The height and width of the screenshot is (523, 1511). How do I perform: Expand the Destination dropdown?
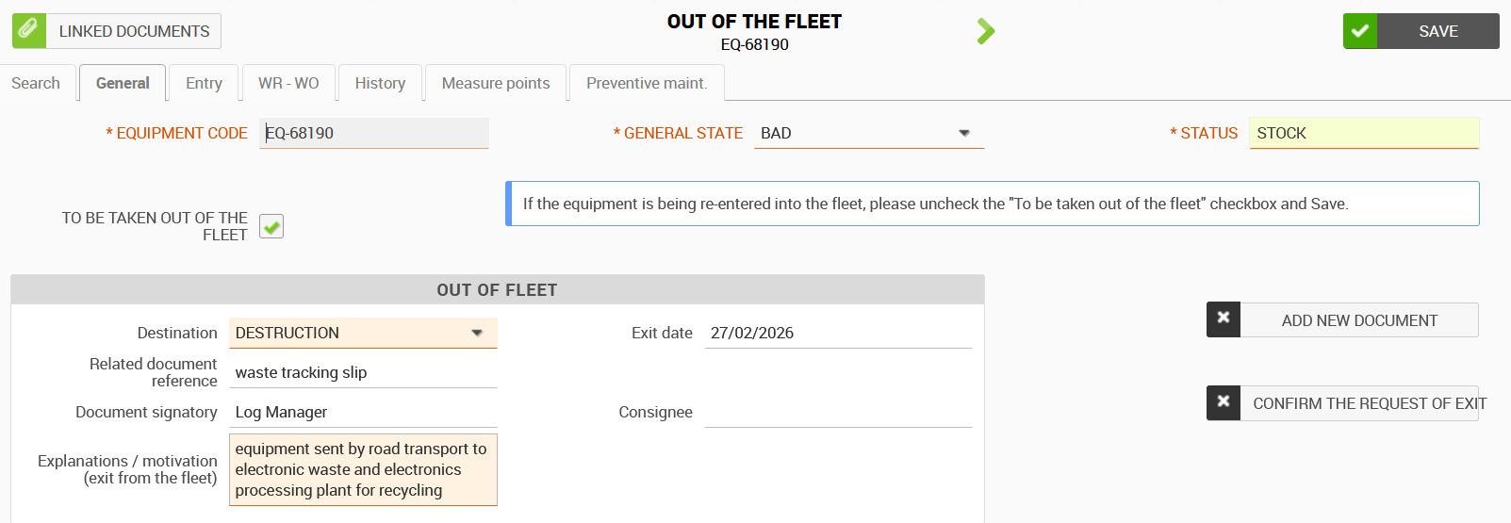point(477,333)
